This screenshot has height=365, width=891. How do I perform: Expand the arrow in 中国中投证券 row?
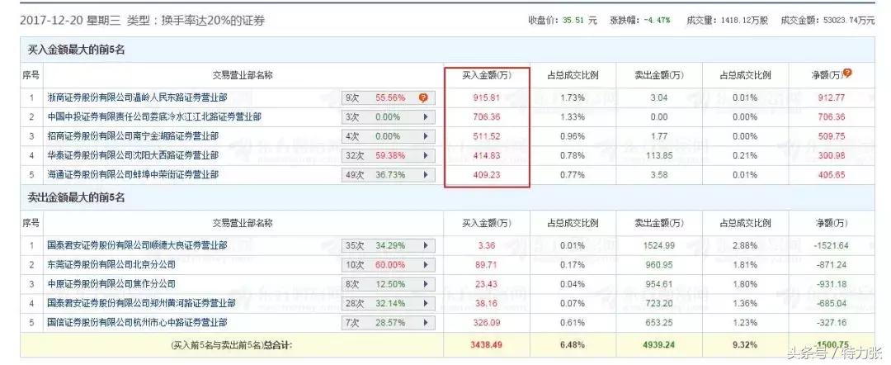[x=426, y=117]
